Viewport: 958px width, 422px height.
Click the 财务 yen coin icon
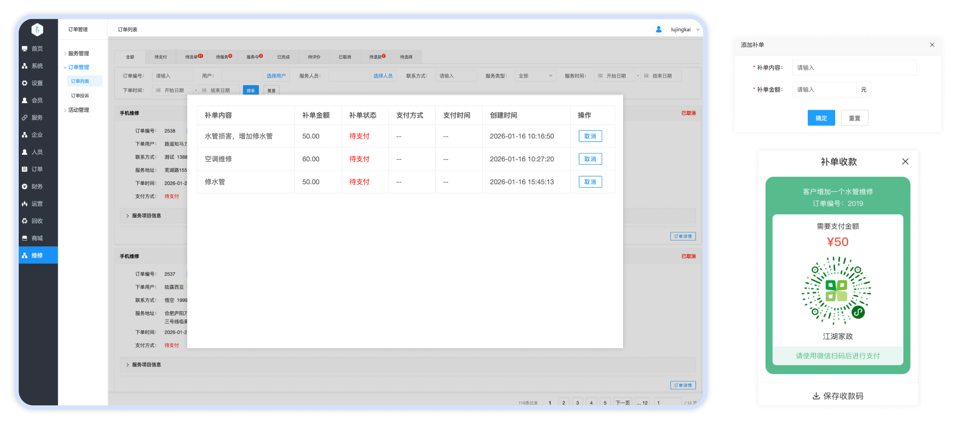click(x=24, y=187)
